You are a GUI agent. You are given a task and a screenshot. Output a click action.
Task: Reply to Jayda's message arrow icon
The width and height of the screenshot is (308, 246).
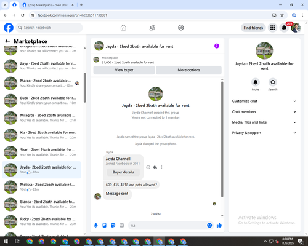155,167
